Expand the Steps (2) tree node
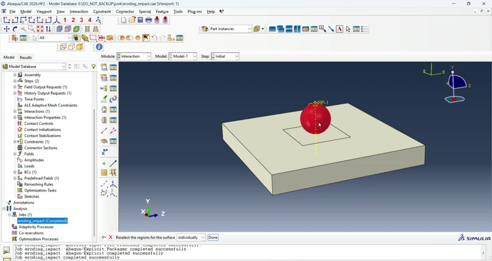Viewport: 492px width, 261px height. click(x=15, y=81)
